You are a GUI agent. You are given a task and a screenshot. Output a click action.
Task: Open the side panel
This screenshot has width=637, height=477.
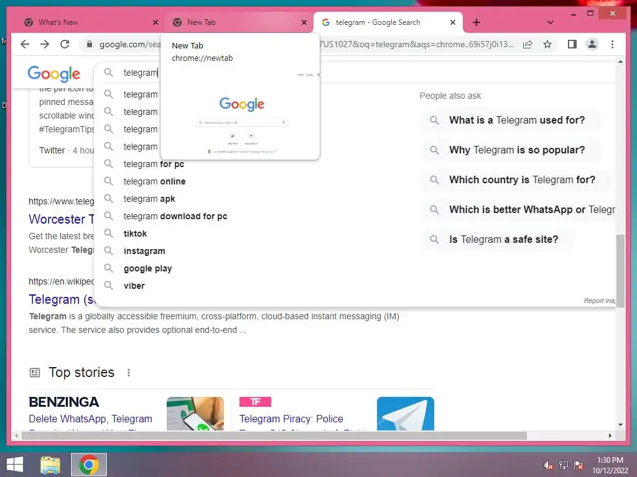click(x=572, y=44)
